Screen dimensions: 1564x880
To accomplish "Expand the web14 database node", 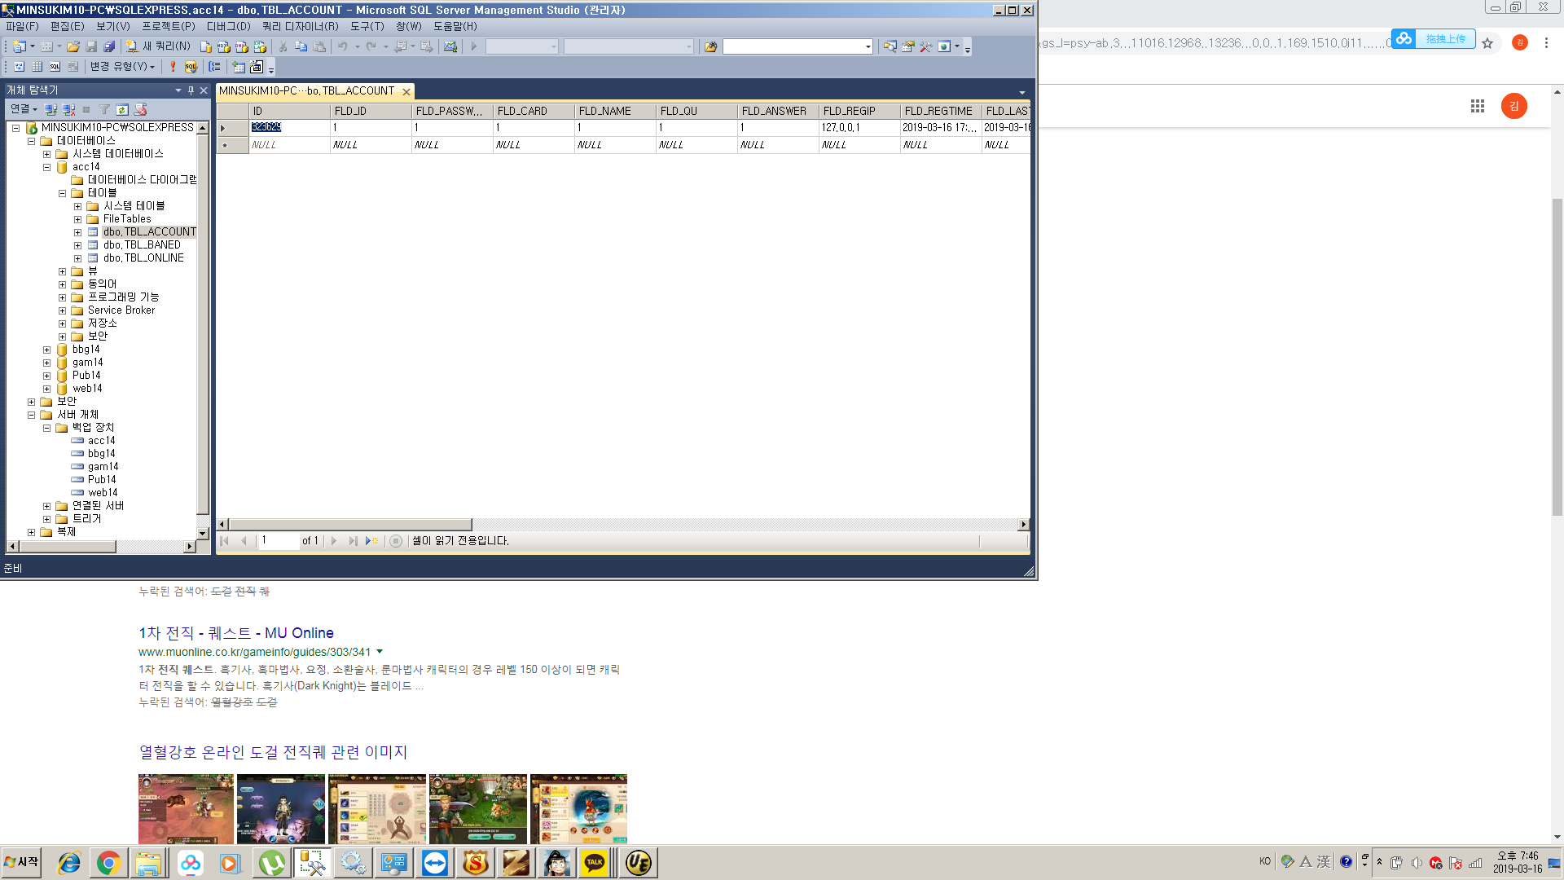I will click(x=46, y=389).
